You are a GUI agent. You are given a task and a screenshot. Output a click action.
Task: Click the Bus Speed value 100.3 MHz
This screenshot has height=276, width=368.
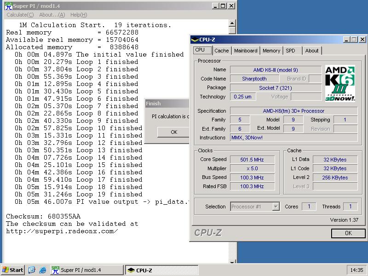252,178
